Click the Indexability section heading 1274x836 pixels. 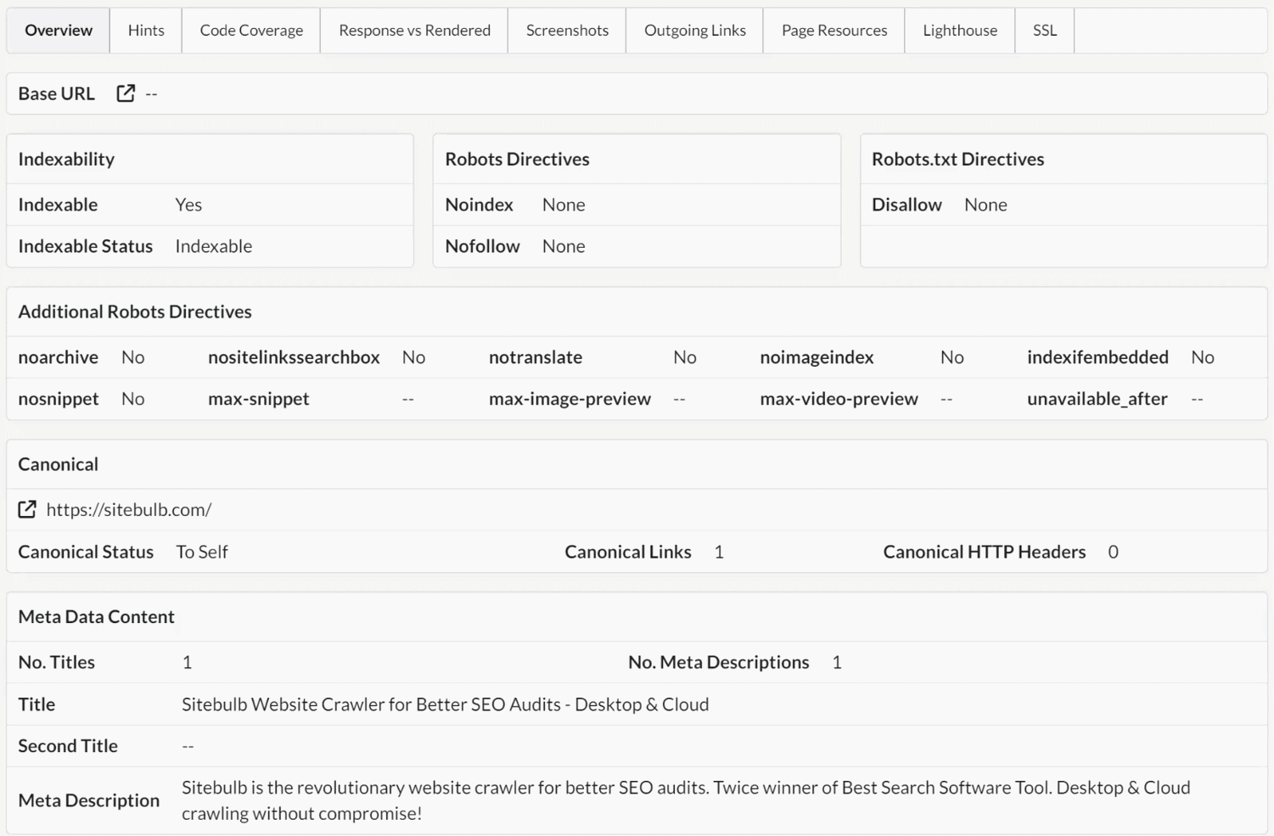point(66,159)
